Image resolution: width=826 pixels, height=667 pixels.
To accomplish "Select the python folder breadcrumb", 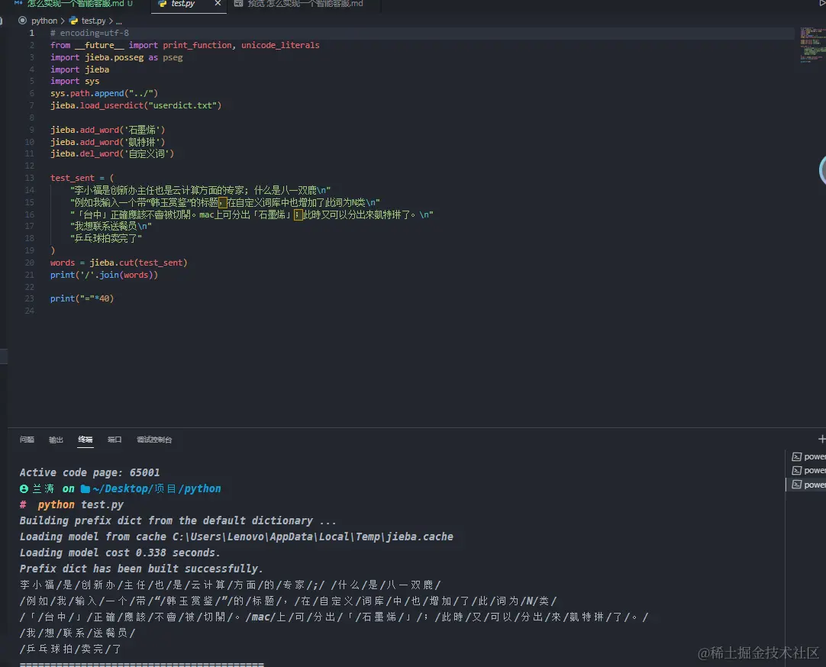I will [x=44, y=21].
